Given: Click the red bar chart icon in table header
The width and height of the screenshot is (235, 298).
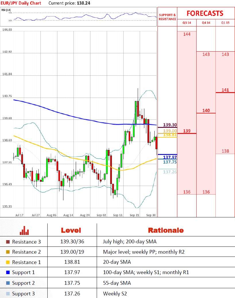Looking at the screenshot, I should [24, 230].
